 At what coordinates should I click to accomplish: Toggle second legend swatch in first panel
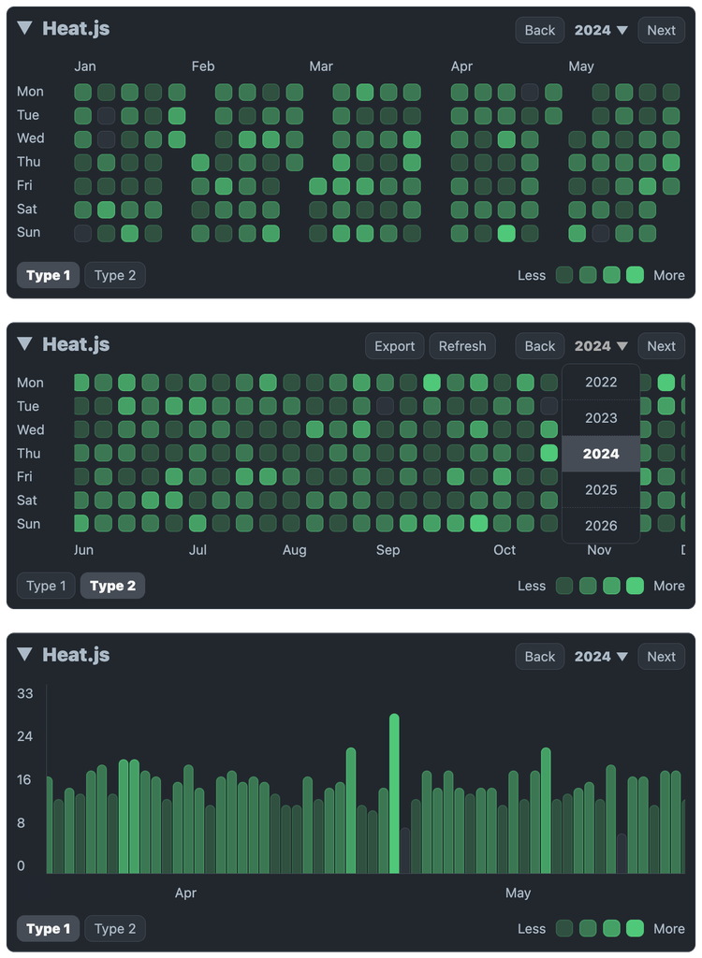tap(588, 275)
